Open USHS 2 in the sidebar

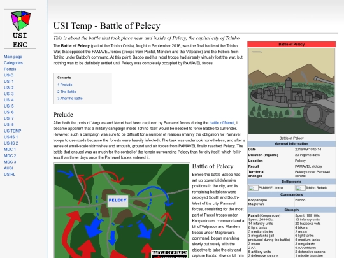pos(11,143)
